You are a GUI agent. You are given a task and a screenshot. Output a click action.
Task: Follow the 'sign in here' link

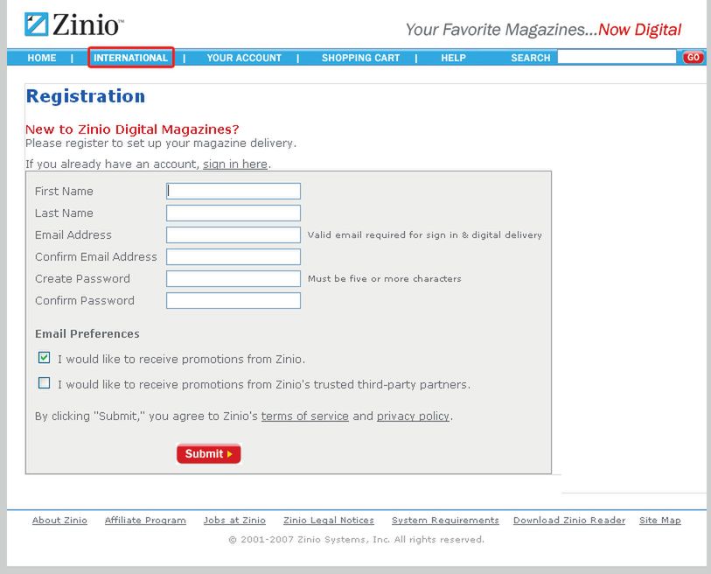(x=235, y=164)
